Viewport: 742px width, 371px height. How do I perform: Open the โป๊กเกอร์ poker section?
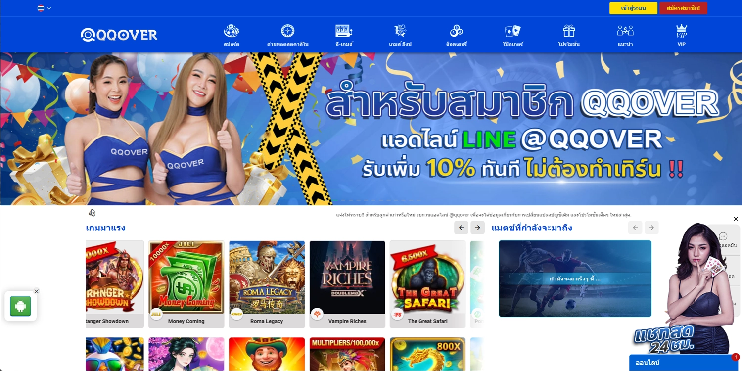click(x=512, y=35)
